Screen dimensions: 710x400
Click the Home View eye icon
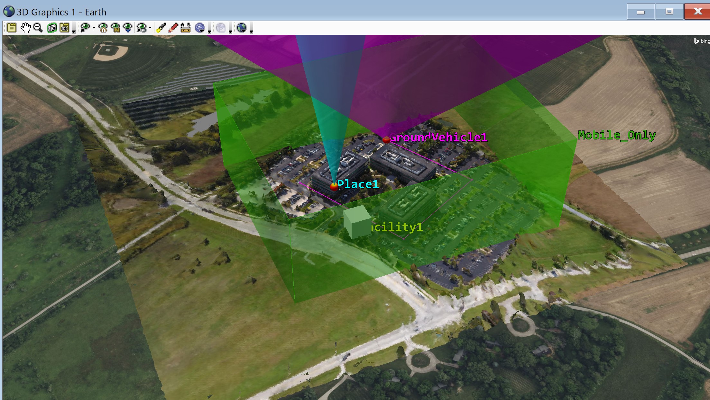(x=103, y=28)
